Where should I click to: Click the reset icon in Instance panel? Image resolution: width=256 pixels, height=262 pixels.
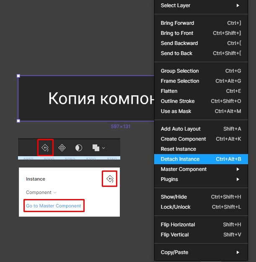pos(110,179)
